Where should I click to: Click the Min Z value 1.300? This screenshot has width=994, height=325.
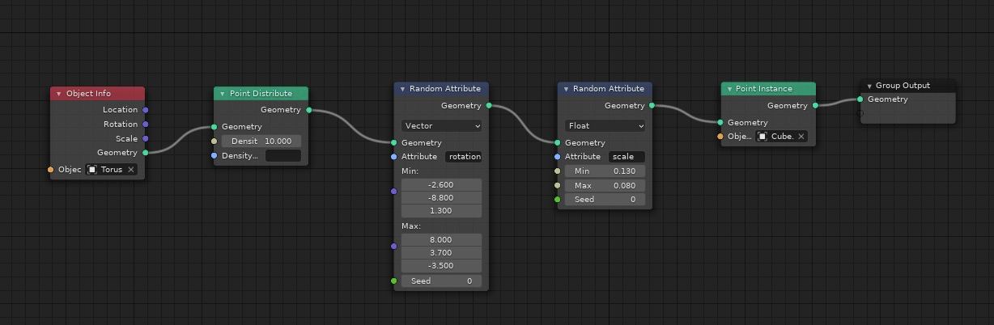(x=441, y=211)
